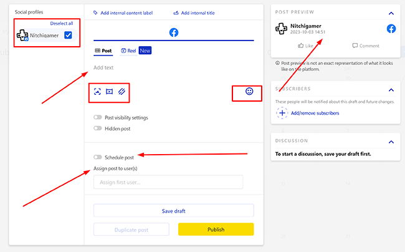Switch to the Reel tab
405x252 pixels.
128,51
